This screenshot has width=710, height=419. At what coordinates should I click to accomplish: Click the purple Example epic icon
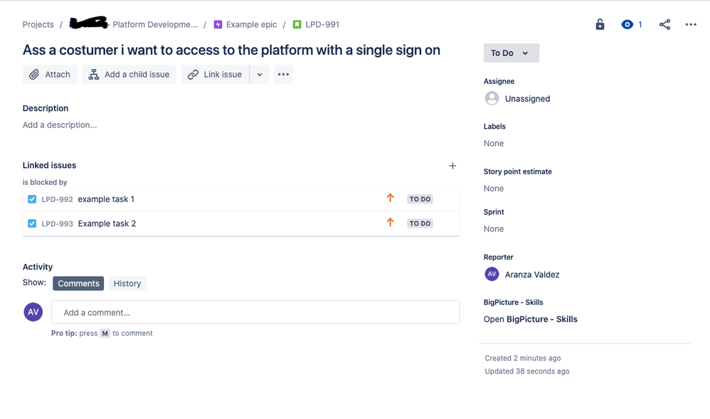[x=218, y=24]
